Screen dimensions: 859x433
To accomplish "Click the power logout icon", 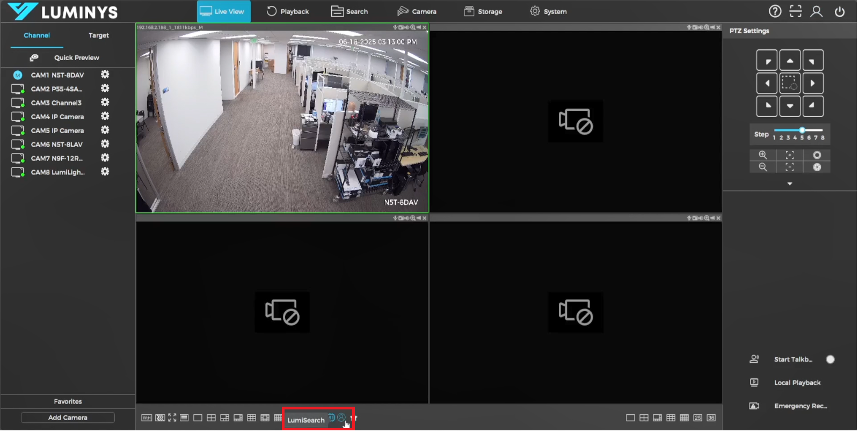I will [x=840, y=11].
